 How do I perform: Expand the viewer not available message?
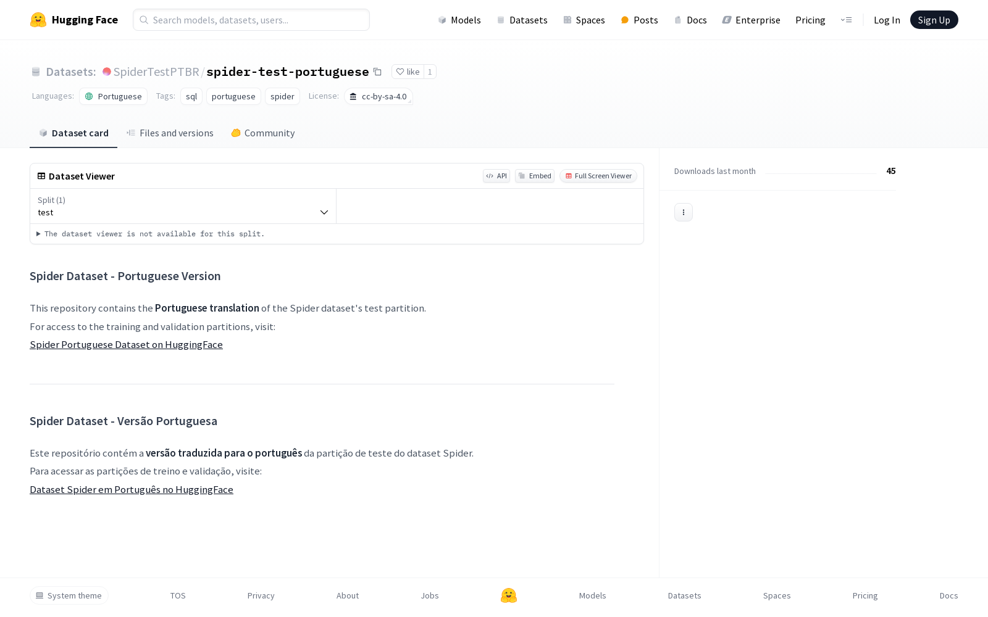(x=151, y=234)
